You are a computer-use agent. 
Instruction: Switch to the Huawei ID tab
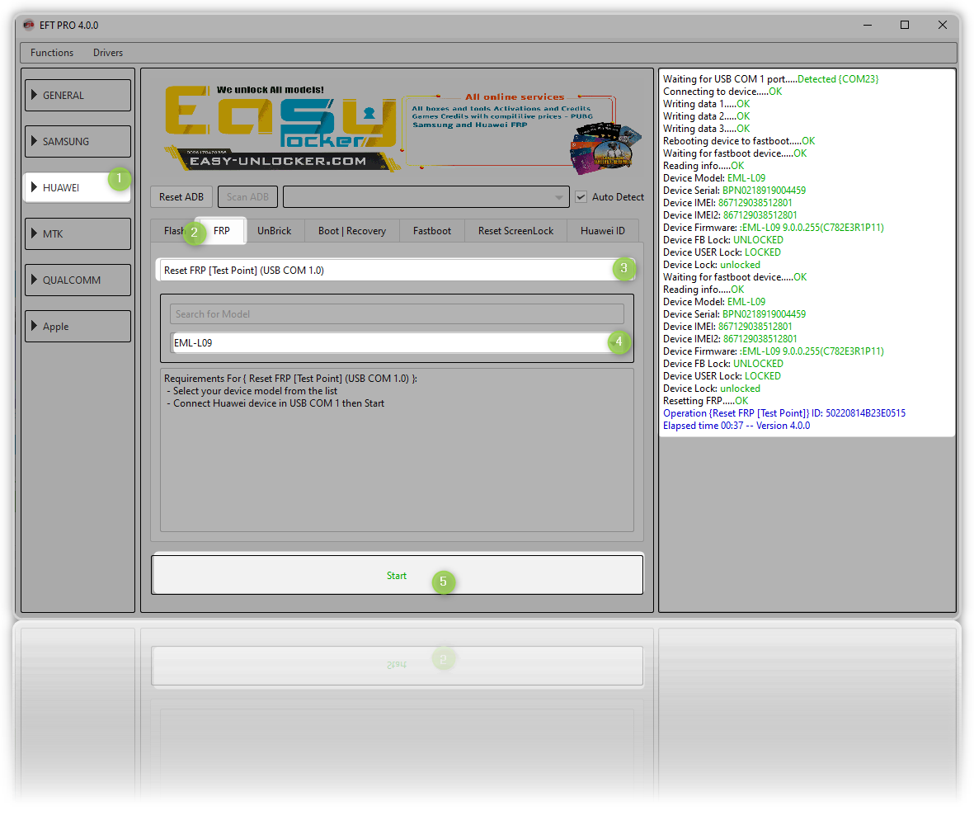point(602,231)
